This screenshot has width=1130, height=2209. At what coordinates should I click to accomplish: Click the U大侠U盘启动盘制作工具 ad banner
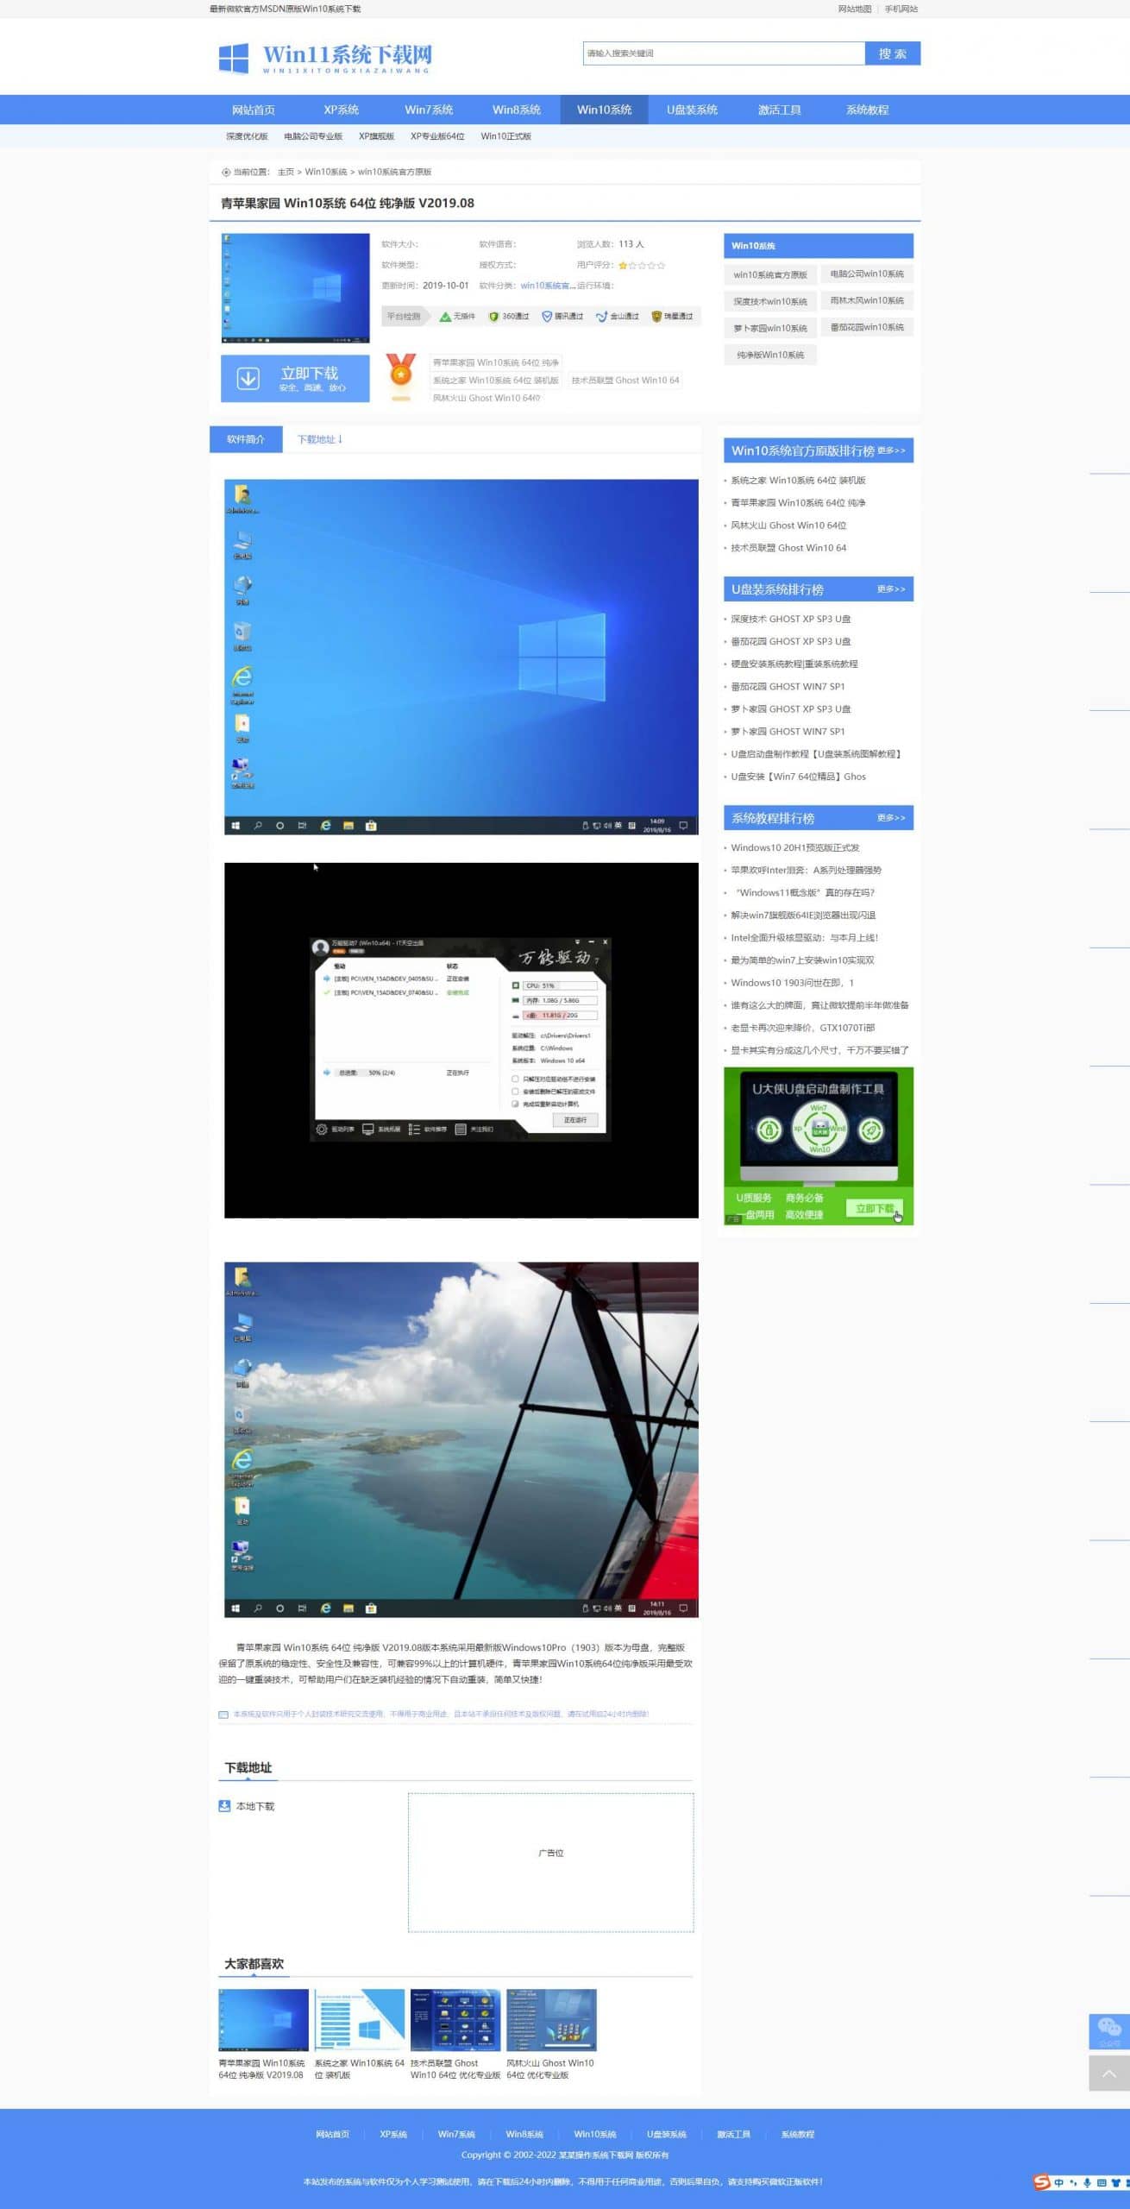[x=819, y=1146]
